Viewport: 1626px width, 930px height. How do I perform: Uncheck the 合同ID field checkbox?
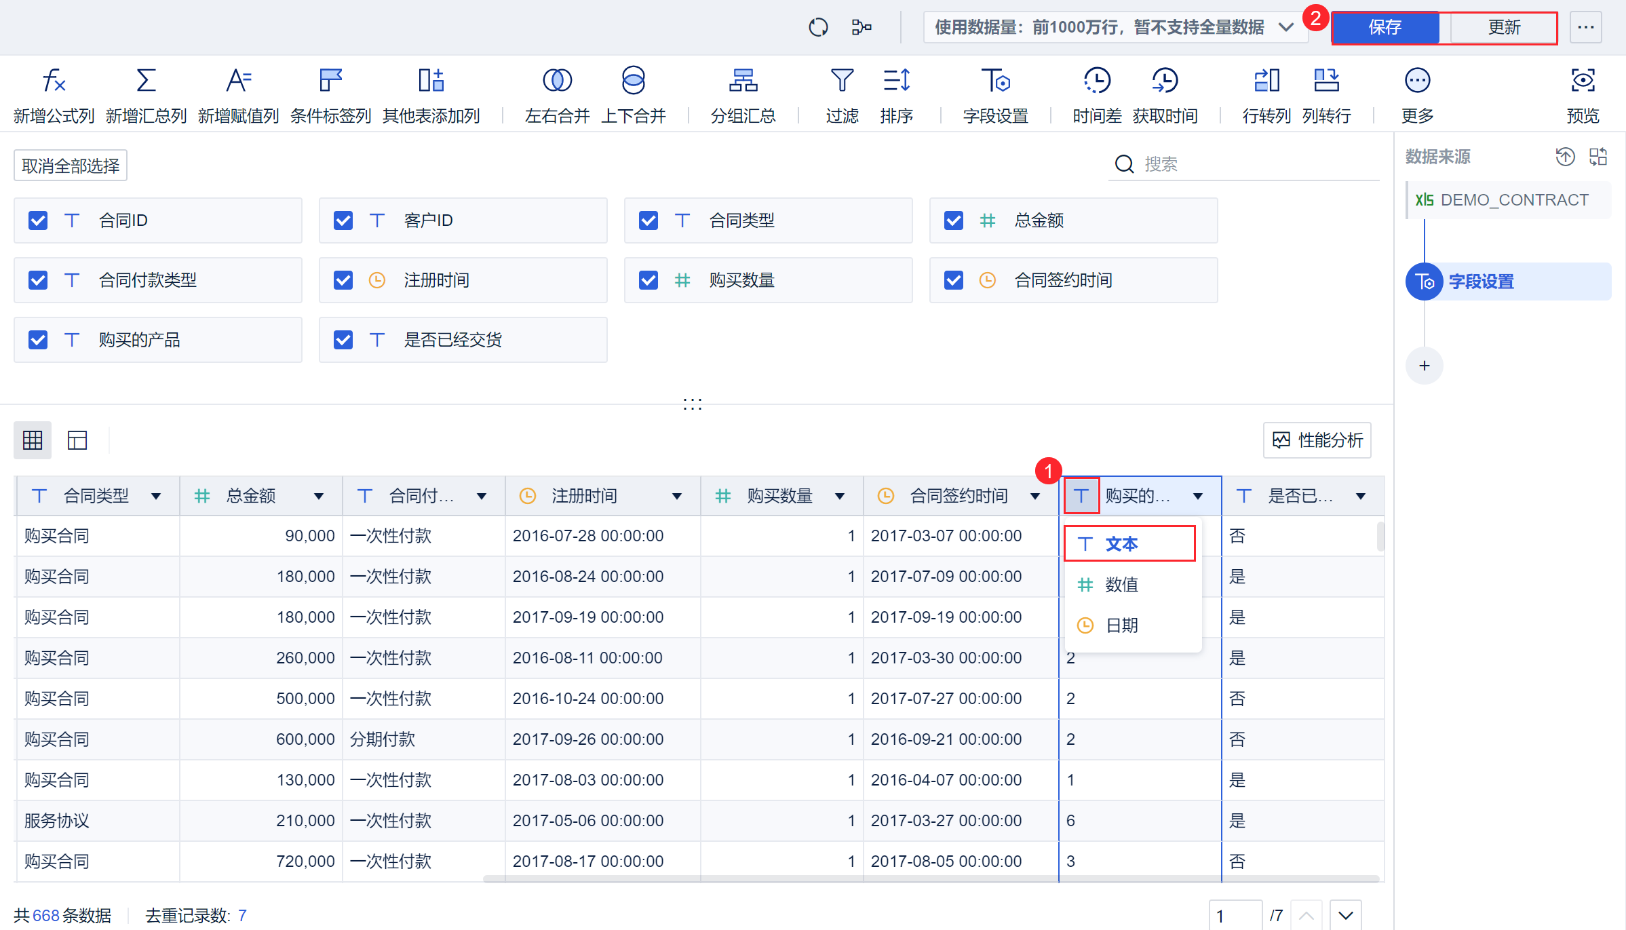tap(38, 220)
